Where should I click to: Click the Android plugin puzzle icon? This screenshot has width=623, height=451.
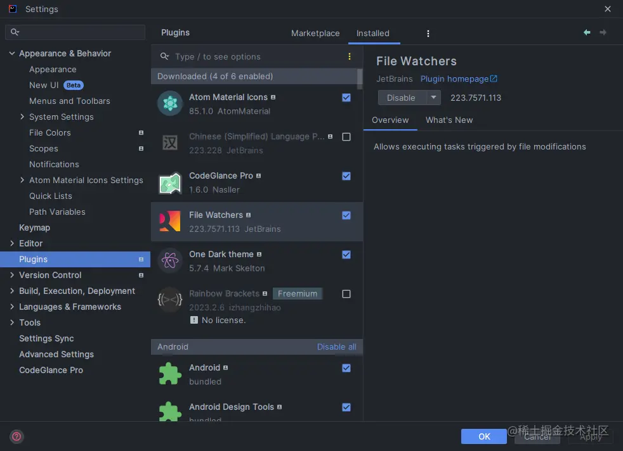pyautogui.click(x=170, y=374)
